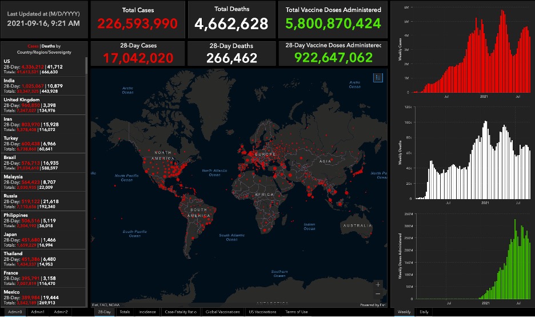Select Iran in the country list
535x317 pixels.
pyautogui.click(x=43, y=124)
